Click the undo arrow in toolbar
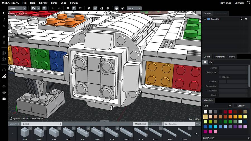This screenshot has width=251, height=141. click(x=53, y=8)
